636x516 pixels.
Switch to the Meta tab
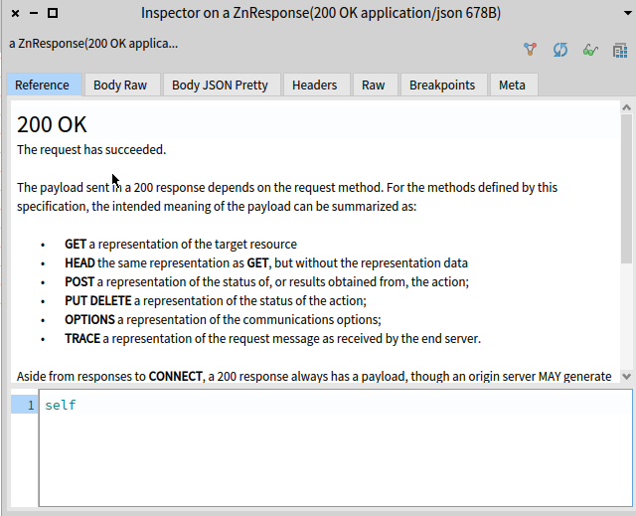[514, 85]
